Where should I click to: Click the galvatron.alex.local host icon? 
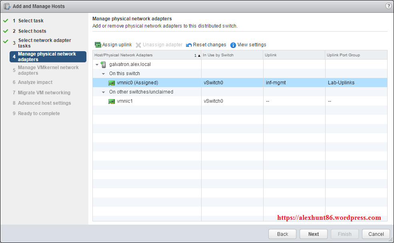click(x=104, y=64)
